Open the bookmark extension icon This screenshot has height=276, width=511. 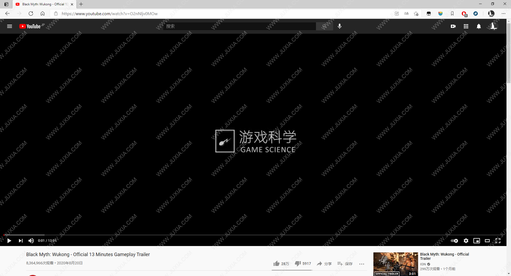452,14
